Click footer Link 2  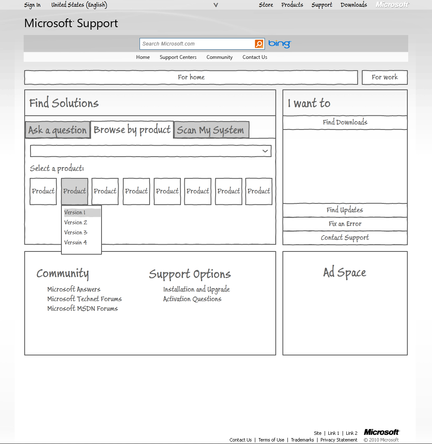351,433
